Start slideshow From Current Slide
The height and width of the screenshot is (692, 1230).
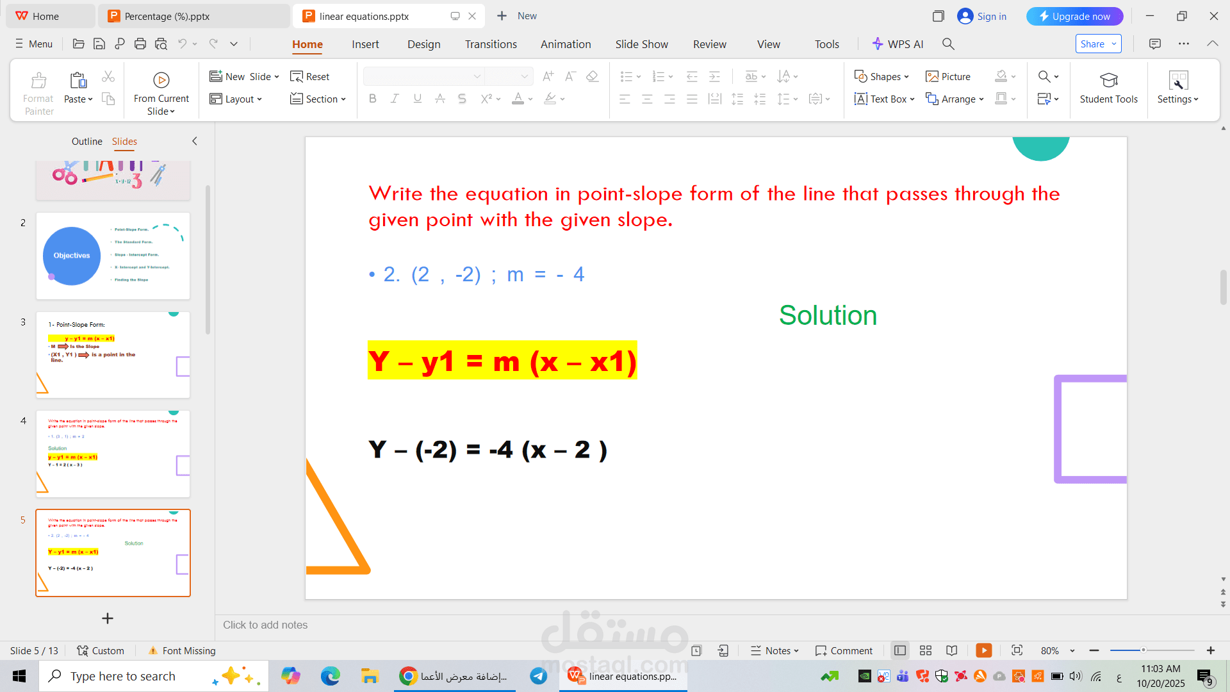point(161,93)
